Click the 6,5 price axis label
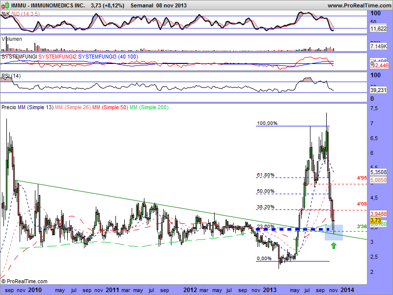The height and width of the screenshot is (295, 393). (x=374, y=139)
